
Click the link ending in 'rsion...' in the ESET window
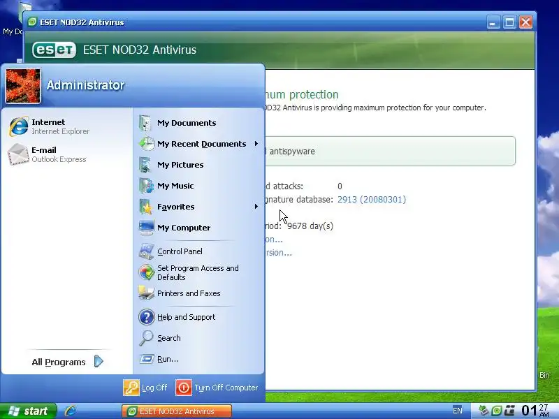coord(278,253)
